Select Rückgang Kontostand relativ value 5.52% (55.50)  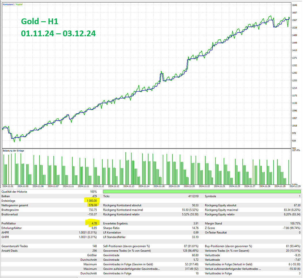[x=190, y=214]
